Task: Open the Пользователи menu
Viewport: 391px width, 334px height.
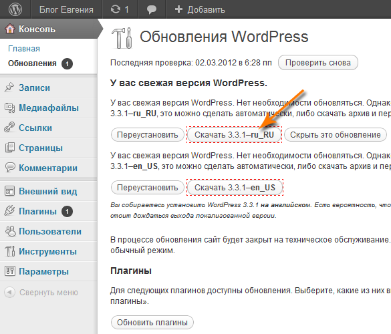Action: coord(50,231)
